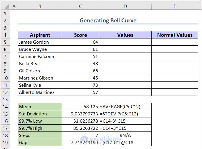Click the 'Gap' label cell
The image size is (202, 149).
(40, 142)
